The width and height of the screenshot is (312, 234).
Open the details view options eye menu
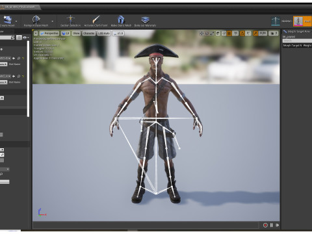[25, 38]
